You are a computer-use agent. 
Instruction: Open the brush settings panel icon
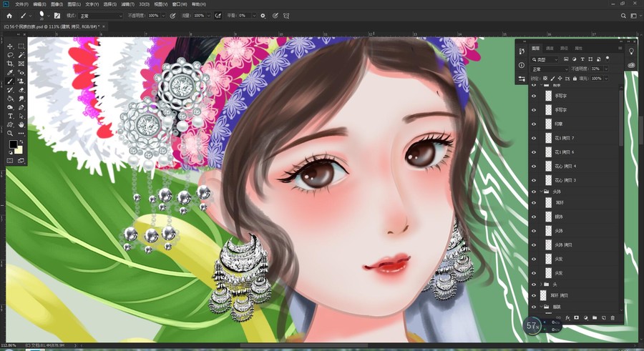[x=57, y=16]
